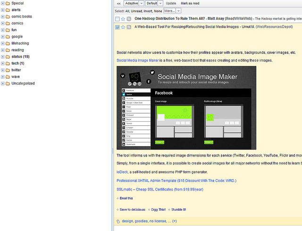Image resolution: width=302 pixels, height=231 pixels.
Task: Click the comic books folder icon
Action: [8, 17]
